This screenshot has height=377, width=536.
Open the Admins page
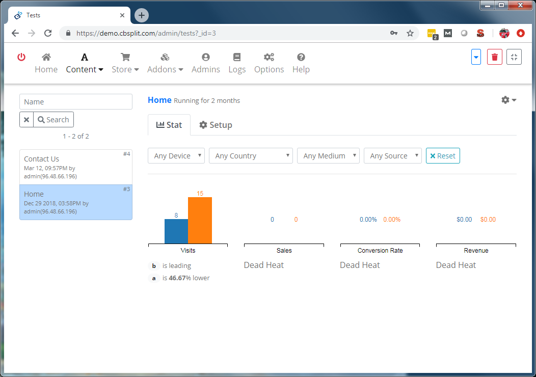coord(206,63)
